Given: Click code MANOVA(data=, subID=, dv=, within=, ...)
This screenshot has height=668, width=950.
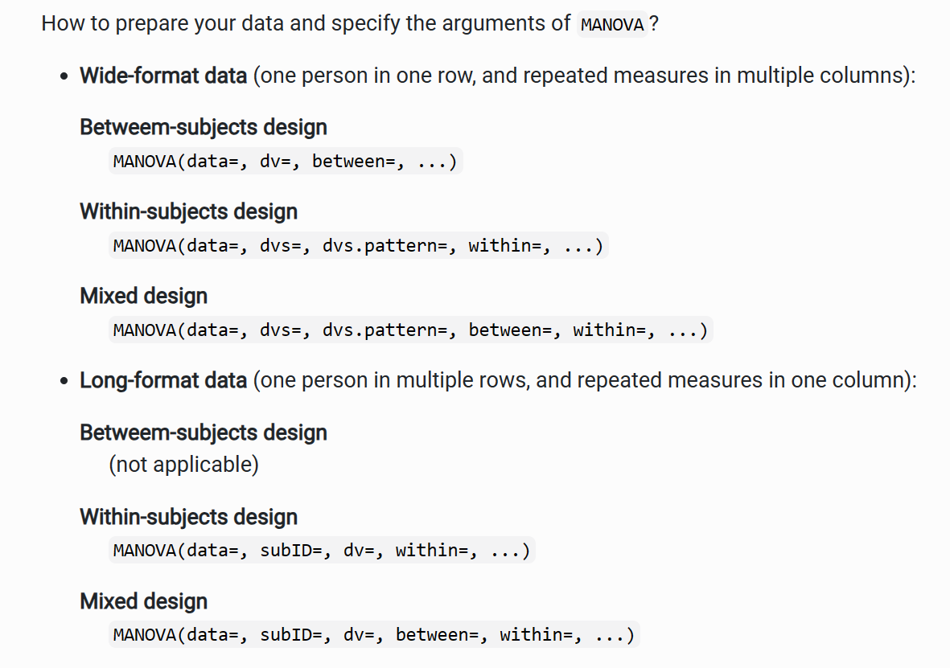Looking at the screenshot, I should [x=321, y=551].
